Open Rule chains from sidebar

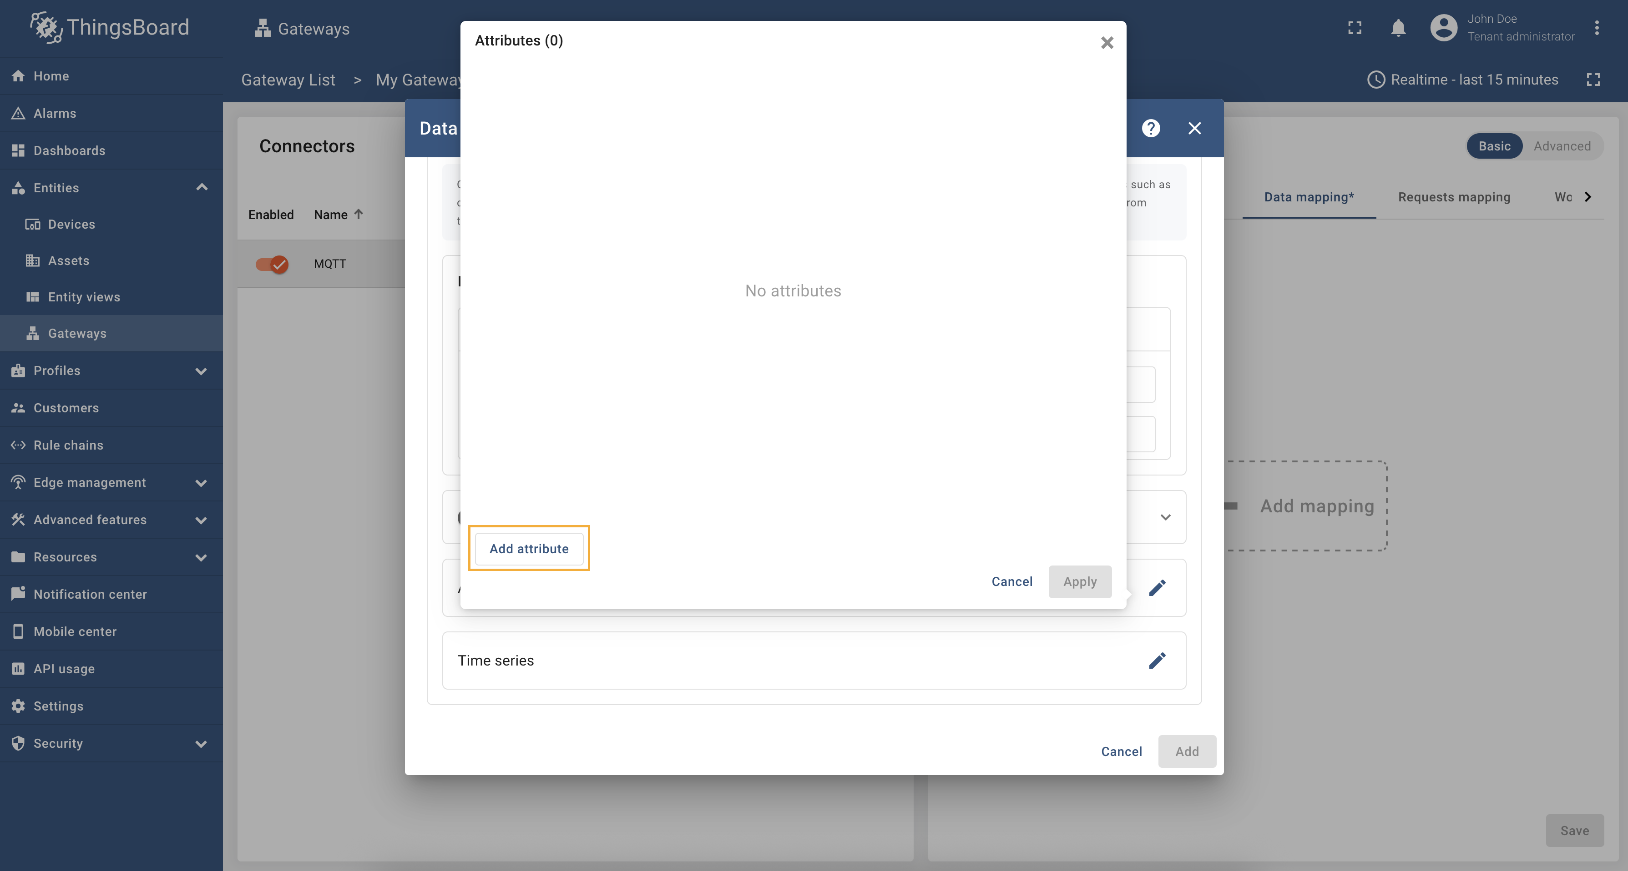click(68, 446)
